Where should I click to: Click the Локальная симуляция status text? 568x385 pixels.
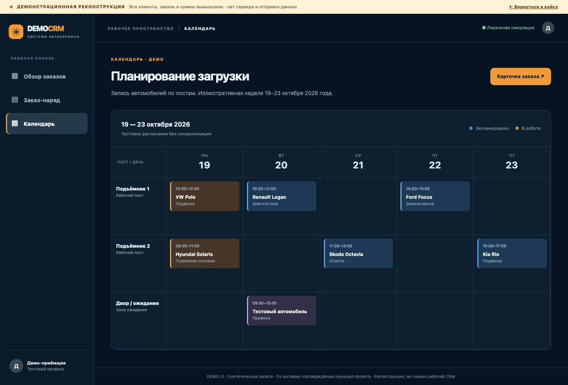[511, 28]
